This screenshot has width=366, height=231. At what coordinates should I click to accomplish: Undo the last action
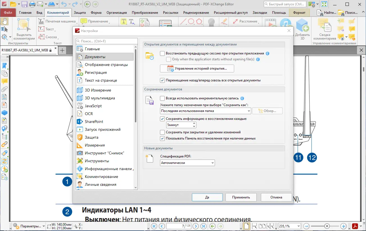coord(64,4)
